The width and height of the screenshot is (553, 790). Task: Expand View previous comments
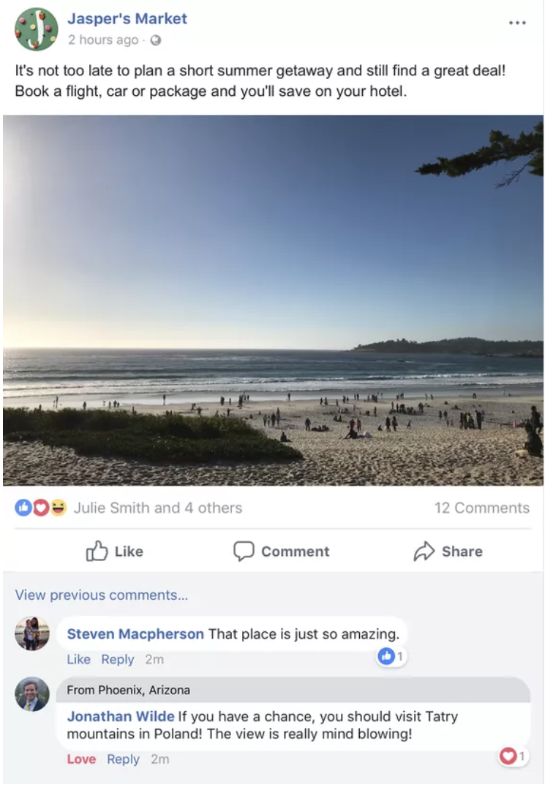[x=101, y=595]
